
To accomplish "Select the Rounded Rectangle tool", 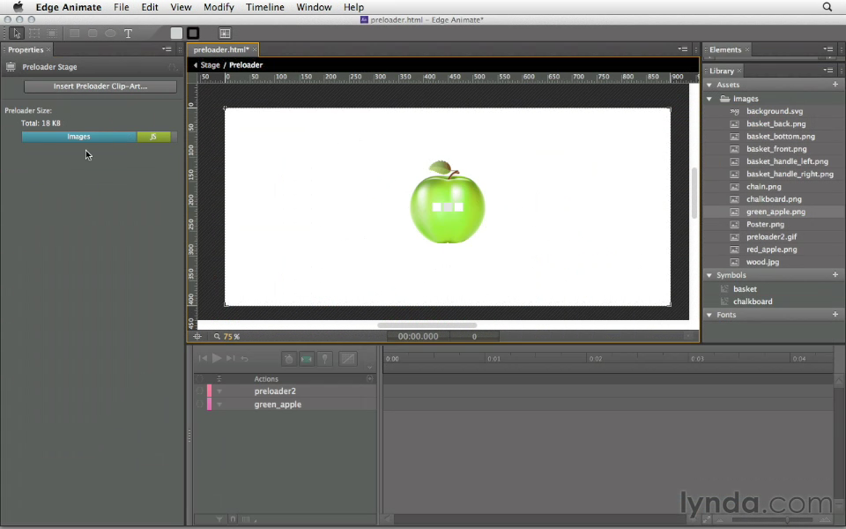I will pyautogui.click(x=93, y=34).
